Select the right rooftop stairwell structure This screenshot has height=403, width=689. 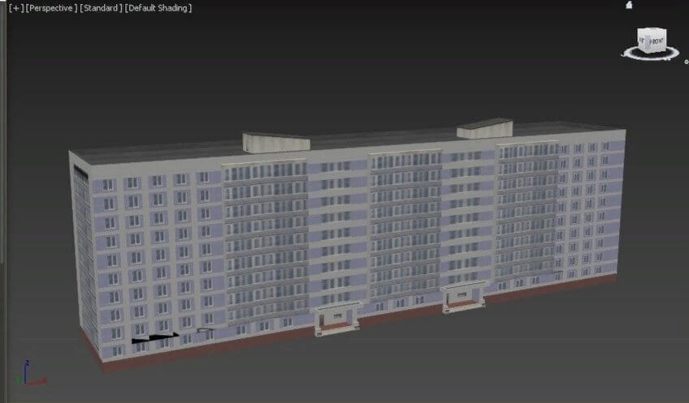coord(484,128)
